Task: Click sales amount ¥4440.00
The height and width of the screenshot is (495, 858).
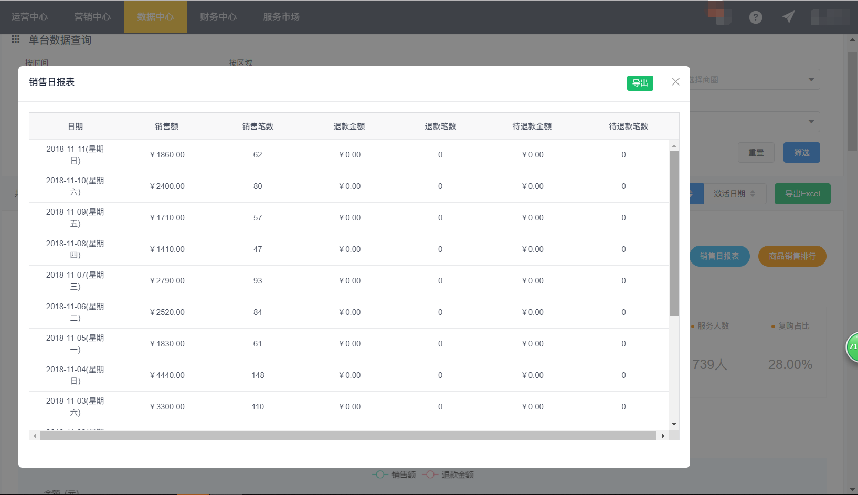Action: tap(167, 375)
